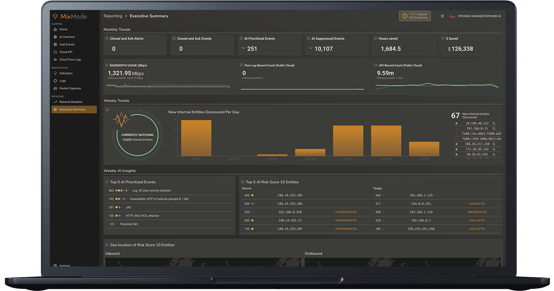
Task: Go to Intel Events
Action: pos(67,44)
